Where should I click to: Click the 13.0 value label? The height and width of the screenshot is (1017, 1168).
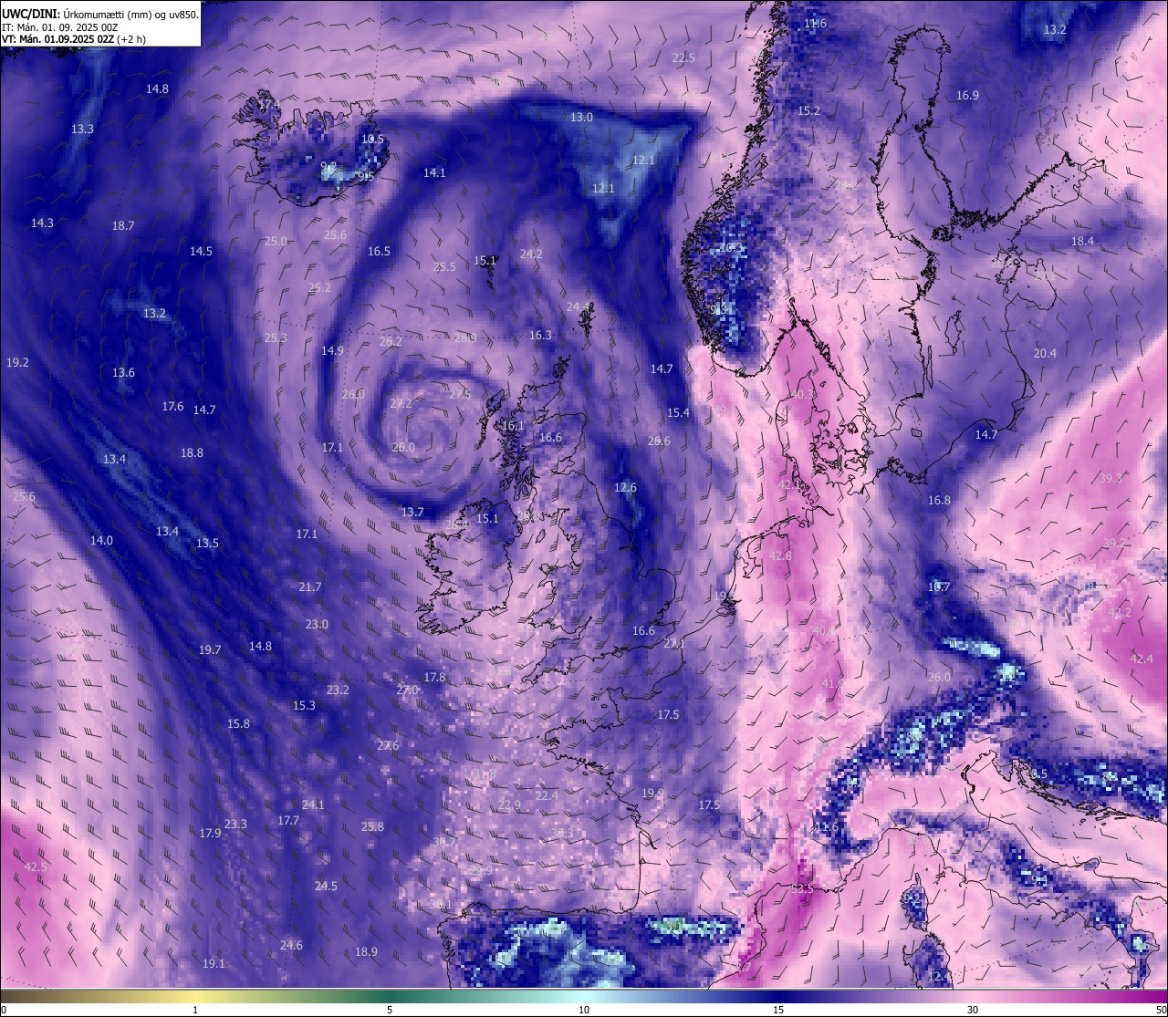(x=581, y=117)
